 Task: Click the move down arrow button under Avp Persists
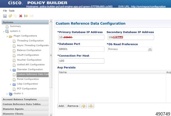pyautogui.click(x=91, y=106)
